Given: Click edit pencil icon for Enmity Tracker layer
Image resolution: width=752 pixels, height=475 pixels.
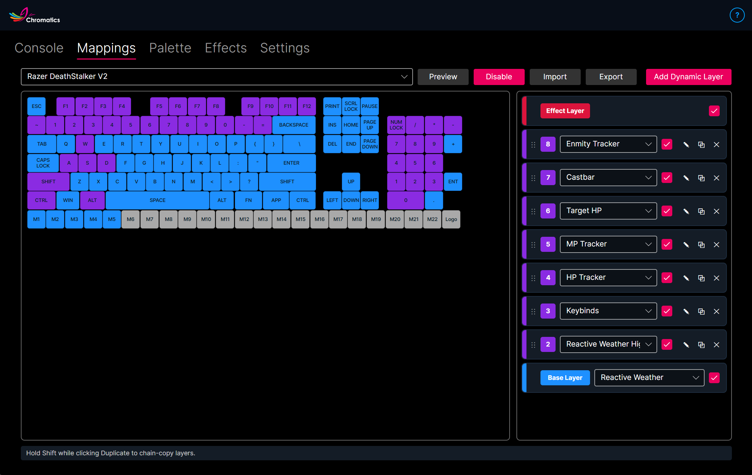Looking at the screenshot, I should tap(686, 145).
